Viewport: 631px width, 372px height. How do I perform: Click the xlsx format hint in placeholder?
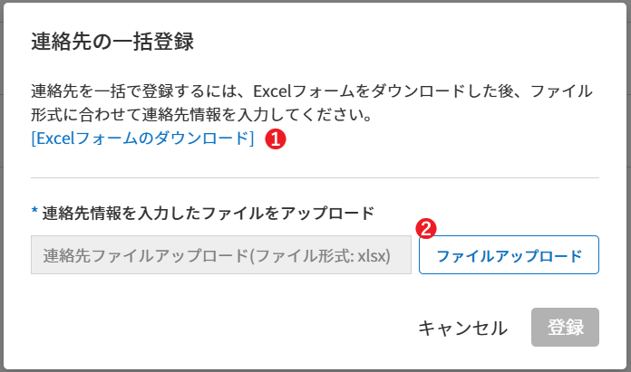coord(373,255)
